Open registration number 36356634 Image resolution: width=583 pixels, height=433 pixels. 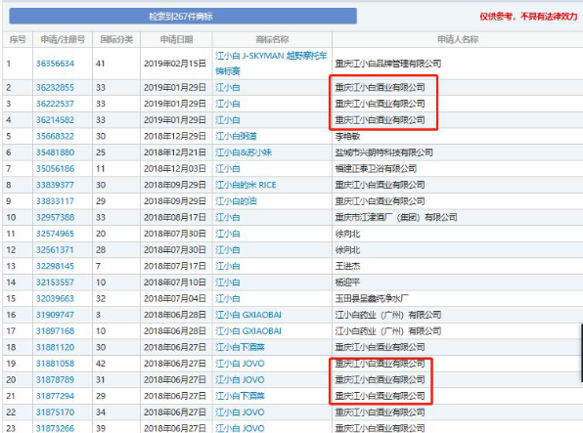click(x=55, y=64)
